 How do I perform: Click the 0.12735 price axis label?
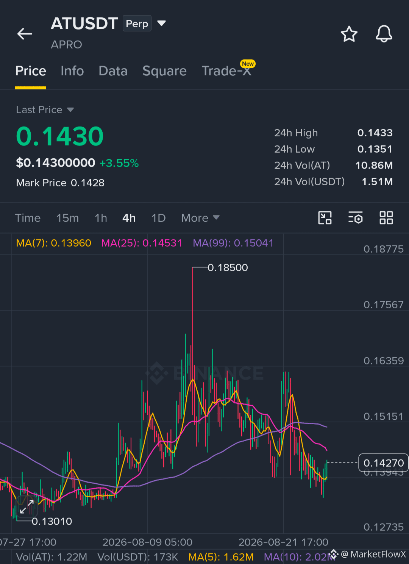(383, 527)
